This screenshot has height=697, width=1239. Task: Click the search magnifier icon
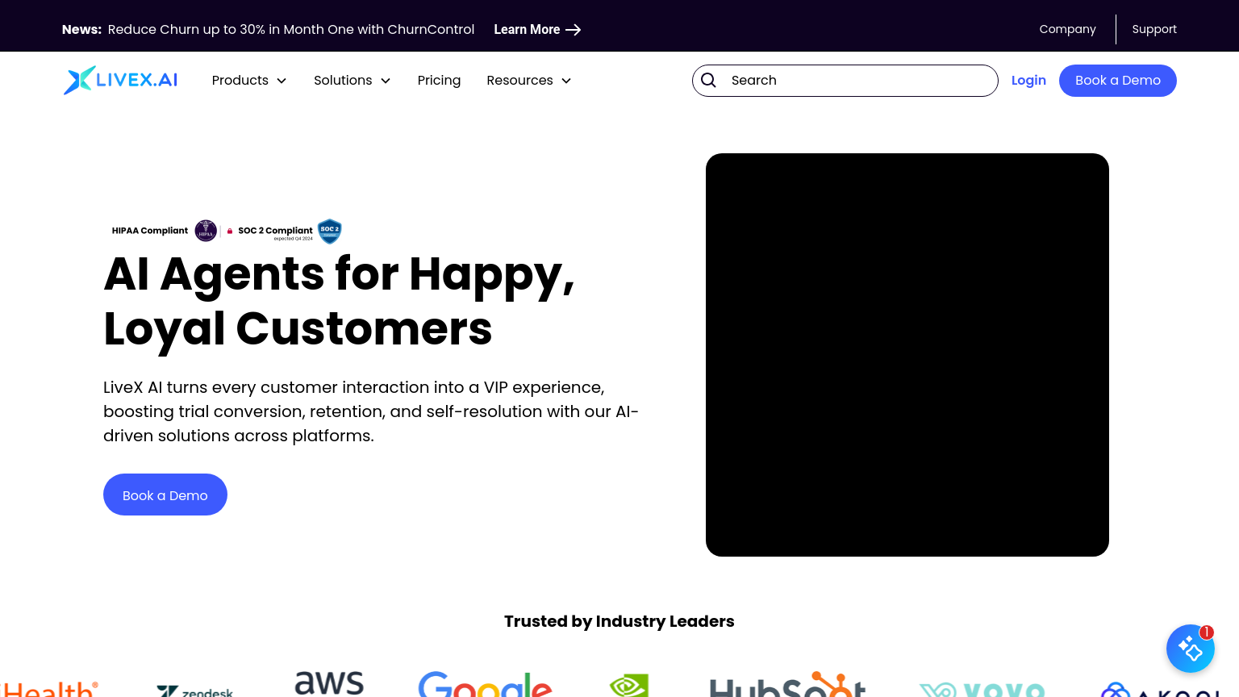[708, 81]
